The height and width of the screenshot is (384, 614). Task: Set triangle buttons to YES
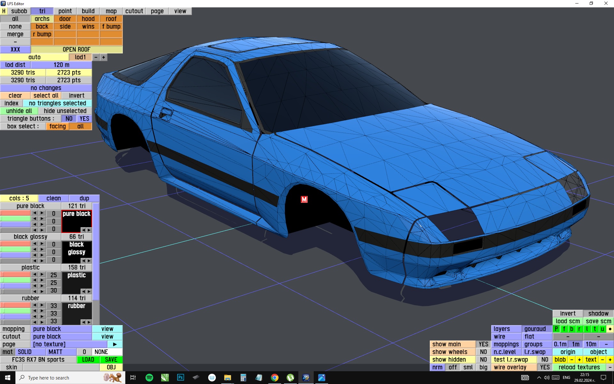pyautogui.click(x=84, y=119)
